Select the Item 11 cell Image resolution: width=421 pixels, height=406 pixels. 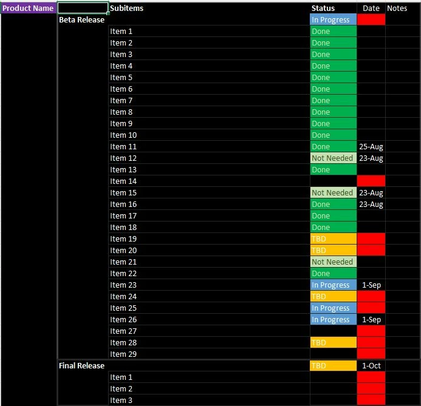point(209,147)
